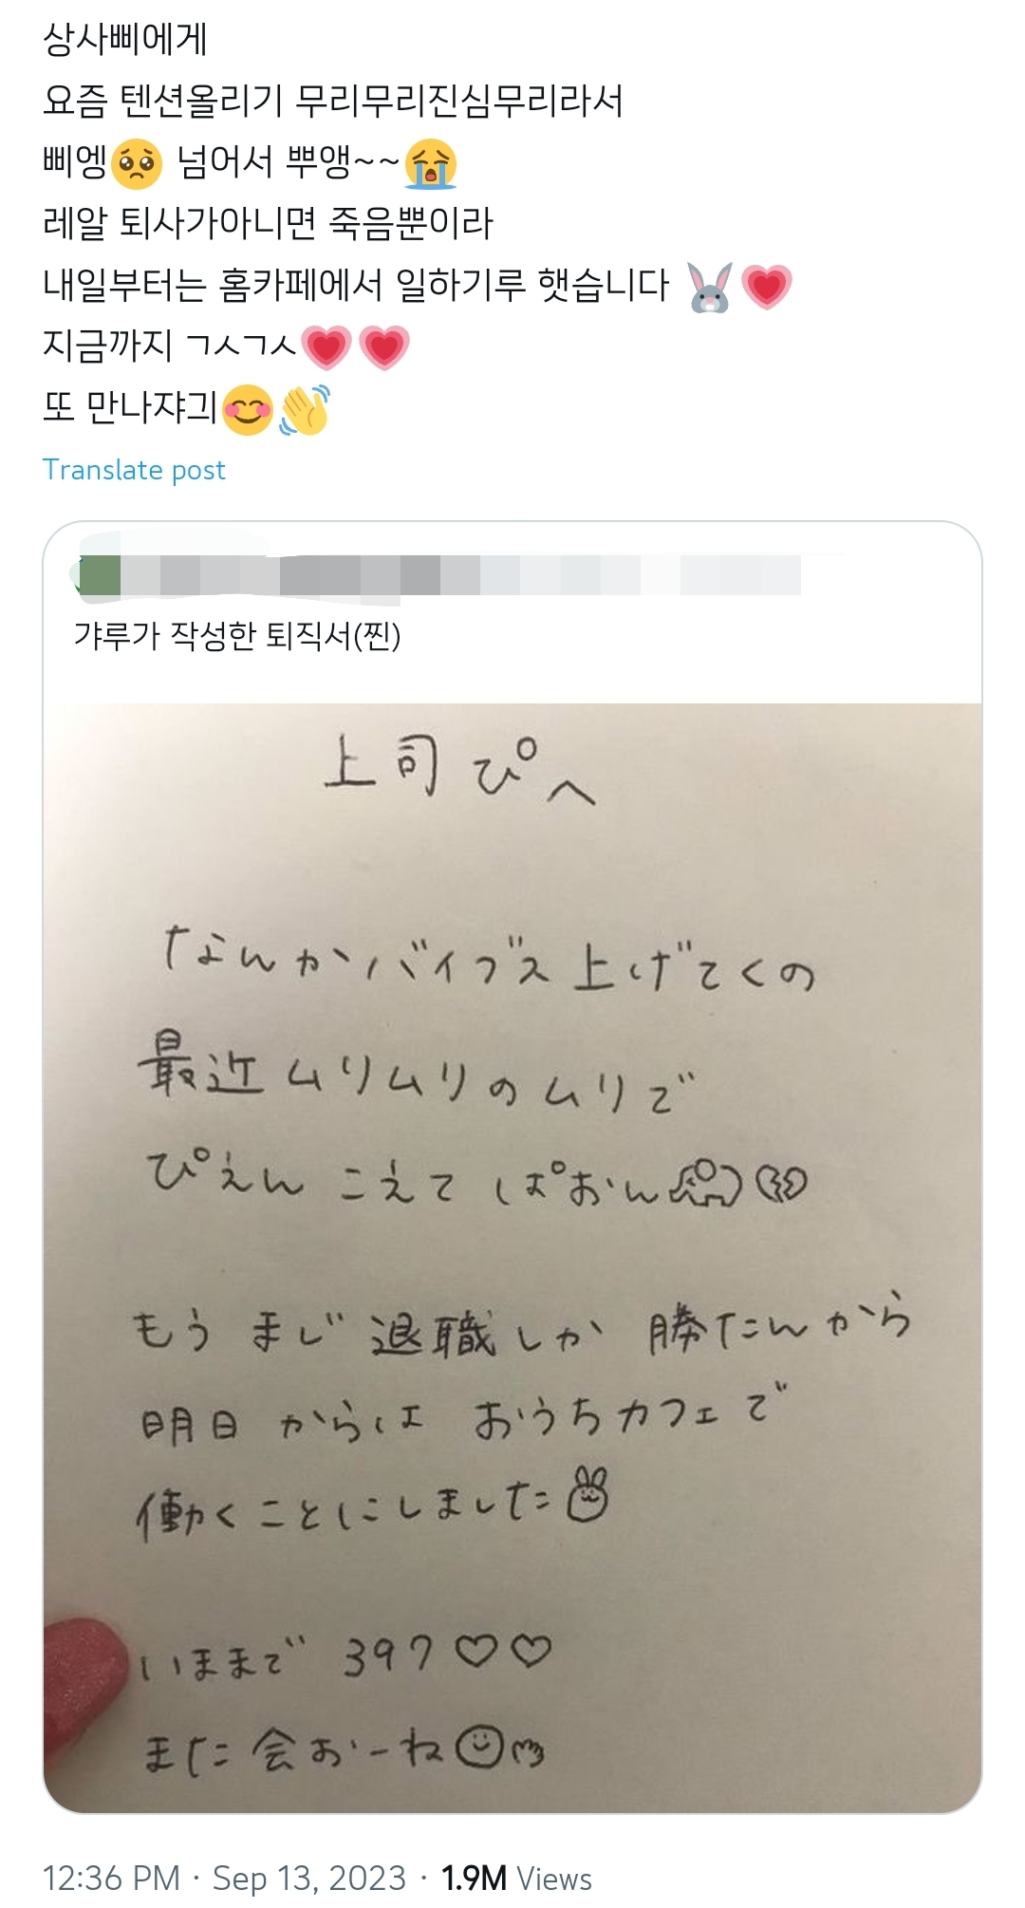The image size is (1025, 1908).
Task: Click the 12:36 PM timestamp
Action: tap(111, 1878)
